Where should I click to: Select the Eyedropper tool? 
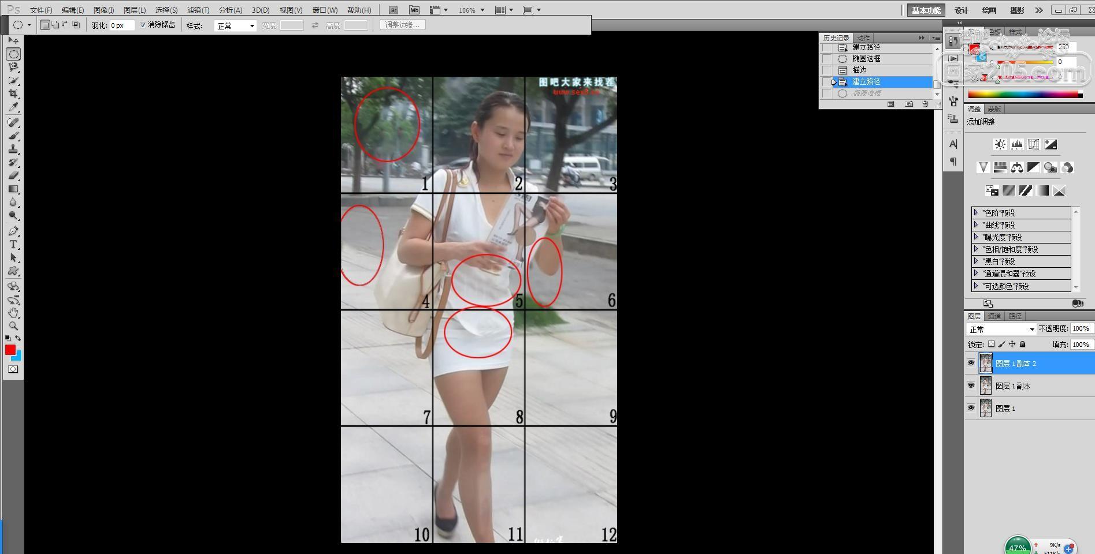[x=13, y=107]
